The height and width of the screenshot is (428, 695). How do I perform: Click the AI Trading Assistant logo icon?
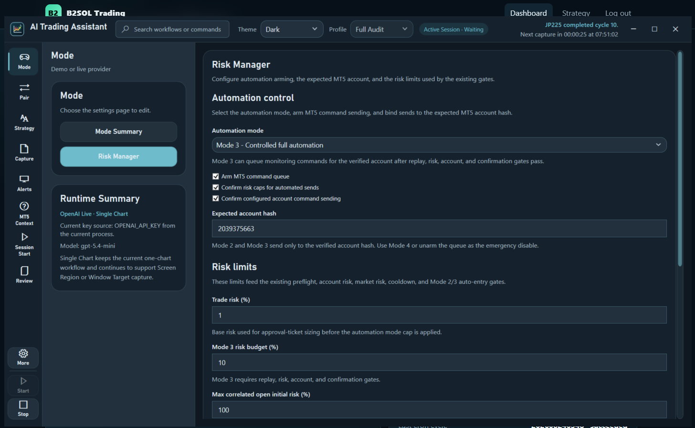point(17,29)
